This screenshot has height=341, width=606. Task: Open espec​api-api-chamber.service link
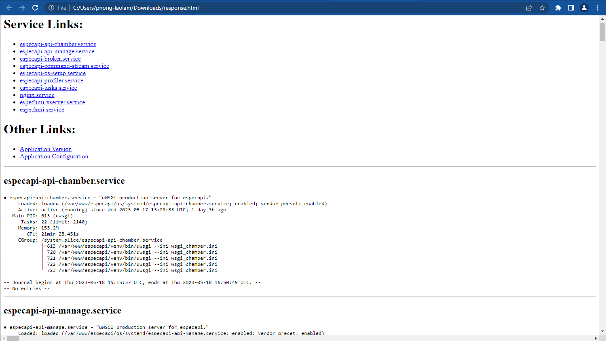point(58,44)
